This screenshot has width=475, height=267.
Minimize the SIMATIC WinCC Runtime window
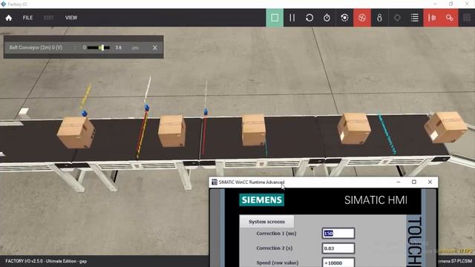[399, 182]
